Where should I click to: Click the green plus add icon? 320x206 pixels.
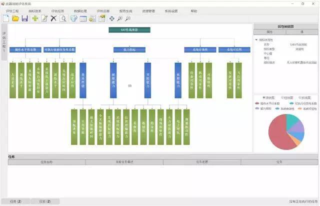pos(35,18)
